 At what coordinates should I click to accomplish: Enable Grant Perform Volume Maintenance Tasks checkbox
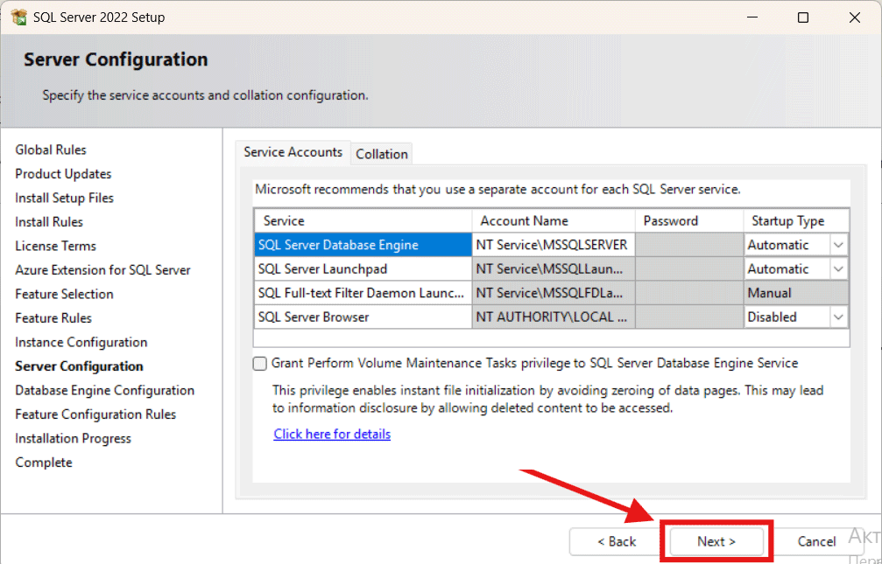pyautogui.click(x=260, y=363)
